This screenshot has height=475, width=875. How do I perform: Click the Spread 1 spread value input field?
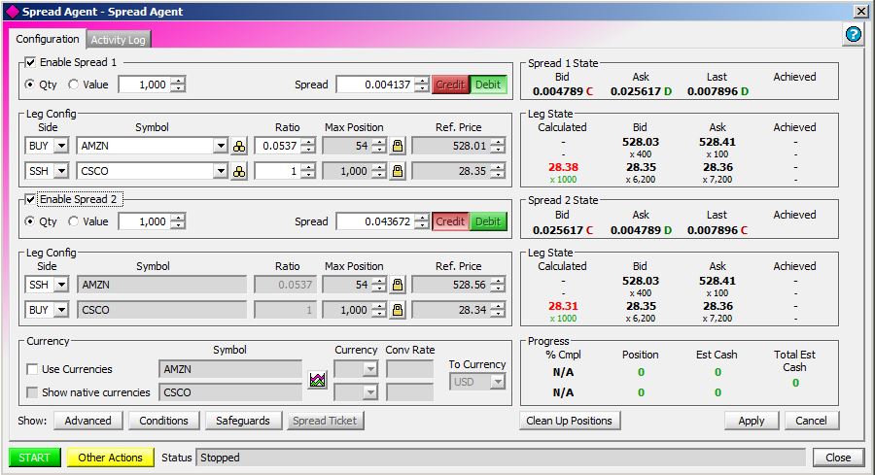point(374,85)
